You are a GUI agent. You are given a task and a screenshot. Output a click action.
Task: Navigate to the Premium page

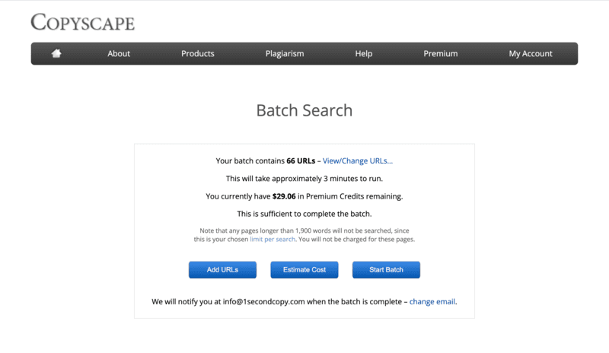pyautogui.click(x=441, y=53)
